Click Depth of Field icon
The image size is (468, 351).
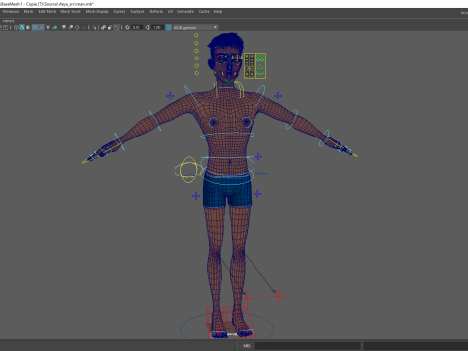(x=84, y=27)
